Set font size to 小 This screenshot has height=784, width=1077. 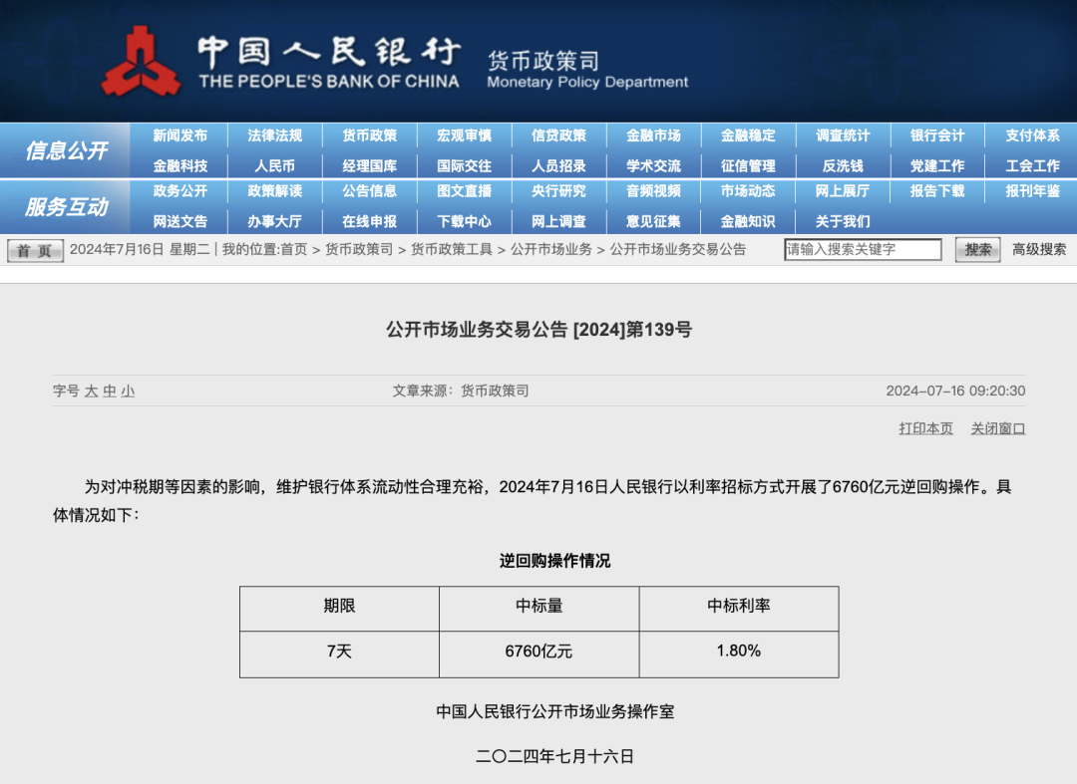click(x=126, y=392)
